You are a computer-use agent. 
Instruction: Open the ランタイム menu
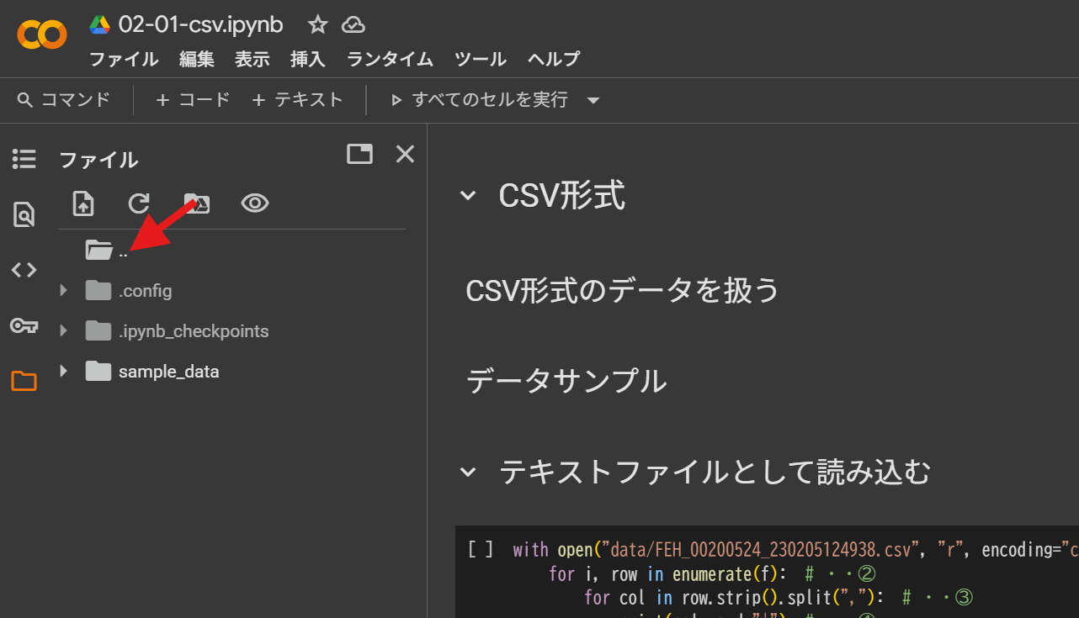[390, 59]
